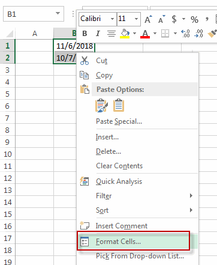Click the Paste Options clipboard icon
Screen dimensions: 217x265
(85, 89)
